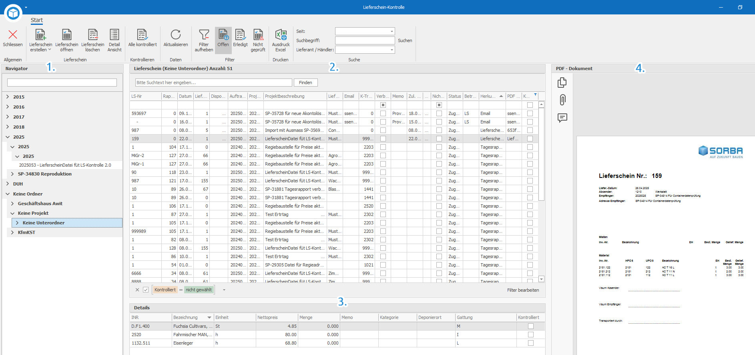755x355 pixels.
Task: Check Kontrolliert for Eisenleger detail row
Action: coord(531,343)
